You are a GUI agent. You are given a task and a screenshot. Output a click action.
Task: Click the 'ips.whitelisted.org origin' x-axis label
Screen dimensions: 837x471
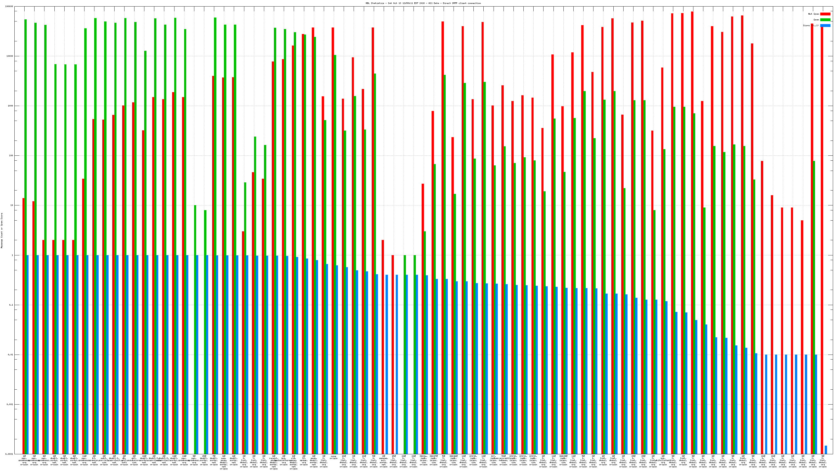click(x=663, y=460)
